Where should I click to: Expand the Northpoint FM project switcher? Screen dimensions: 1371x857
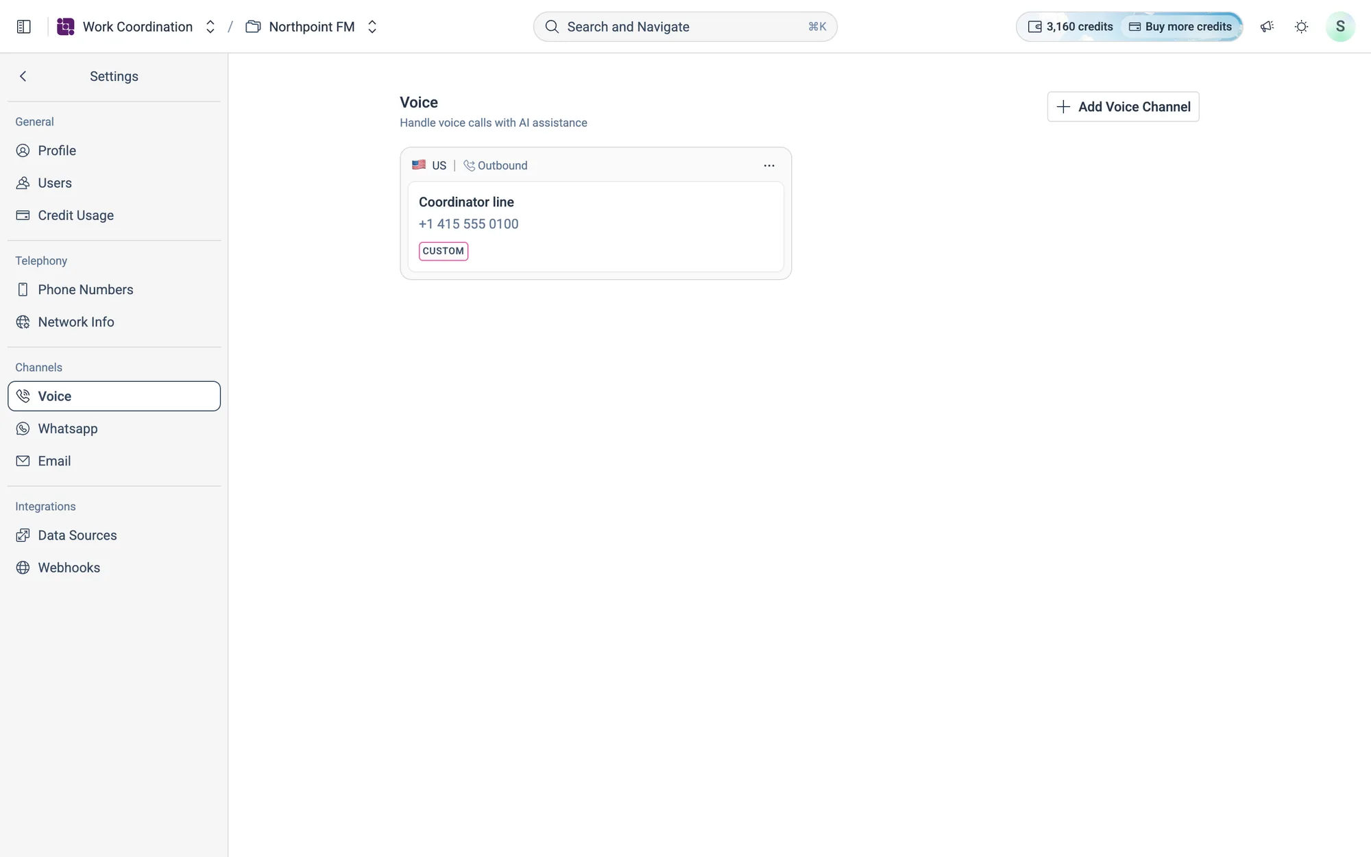click(372, 27)
